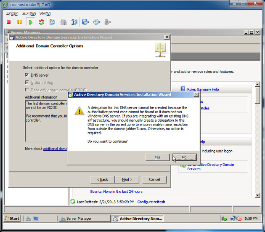
Task: Minimize the Server Manager window
Action: pyautogui.click(x=246, y=32)
